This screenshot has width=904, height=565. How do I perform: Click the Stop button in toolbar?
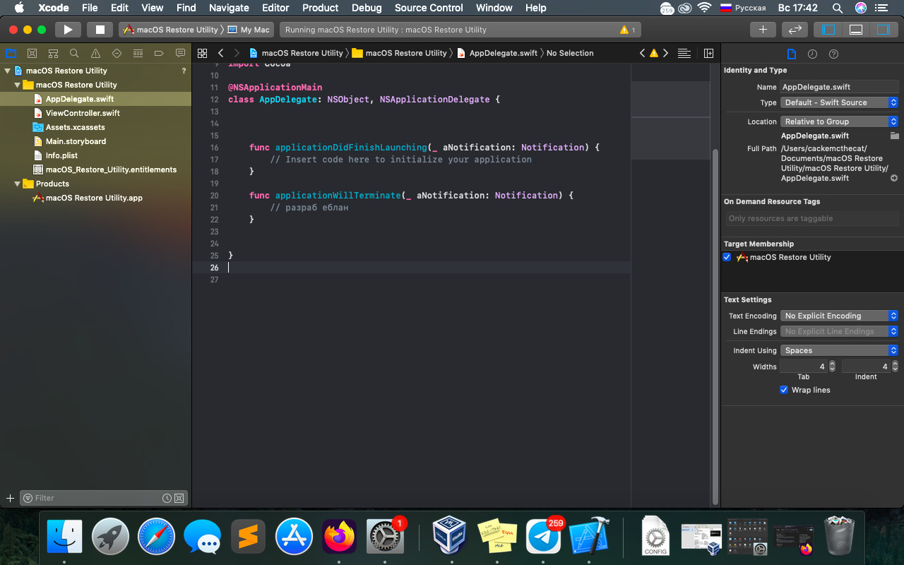click(x=100, y=30)
